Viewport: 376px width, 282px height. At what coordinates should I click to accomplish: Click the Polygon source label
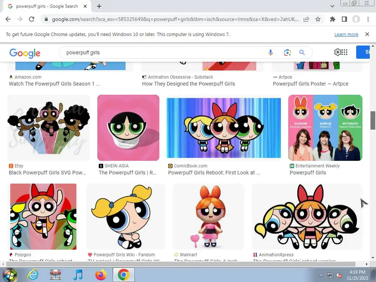[23, 255]
